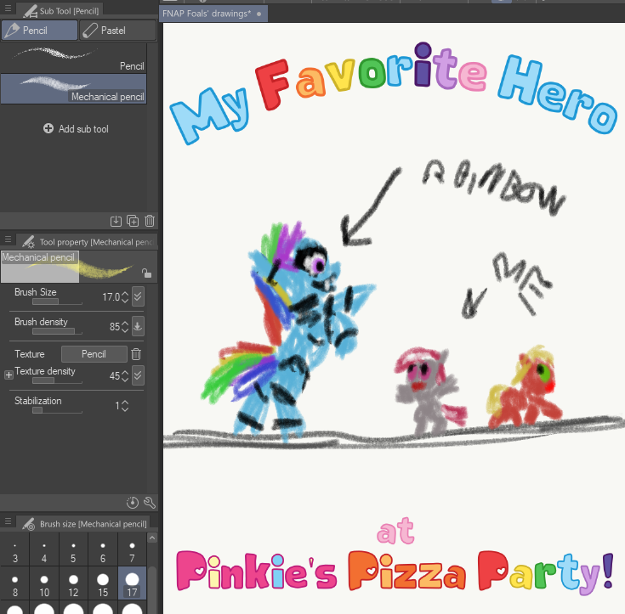Adjust the Brush density slider

click(x=58, y=331)
